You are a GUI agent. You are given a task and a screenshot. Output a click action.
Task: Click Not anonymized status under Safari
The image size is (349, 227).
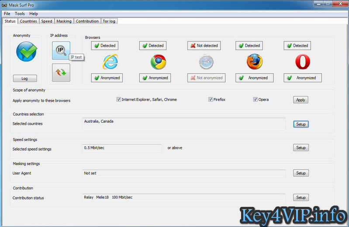tap(206, 78)
